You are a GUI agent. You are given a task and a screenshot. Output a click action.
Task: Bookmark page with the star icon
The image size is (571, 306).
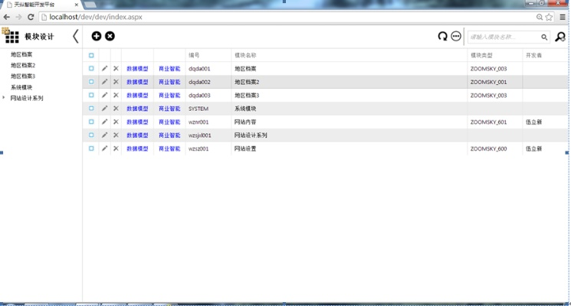pyautogui.click(x=549, y=16)
